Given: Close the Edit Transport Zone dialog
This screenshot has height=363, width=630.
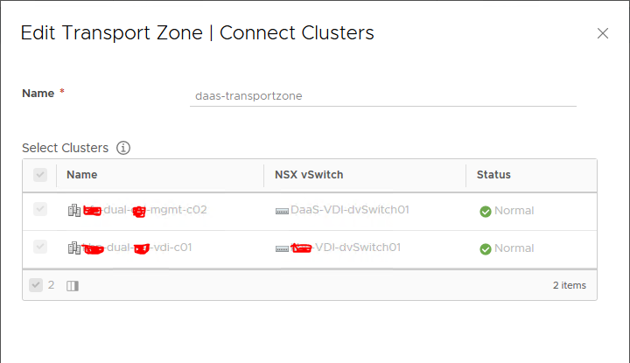Looking at the screenshot, I should click(x=603, y=33).
